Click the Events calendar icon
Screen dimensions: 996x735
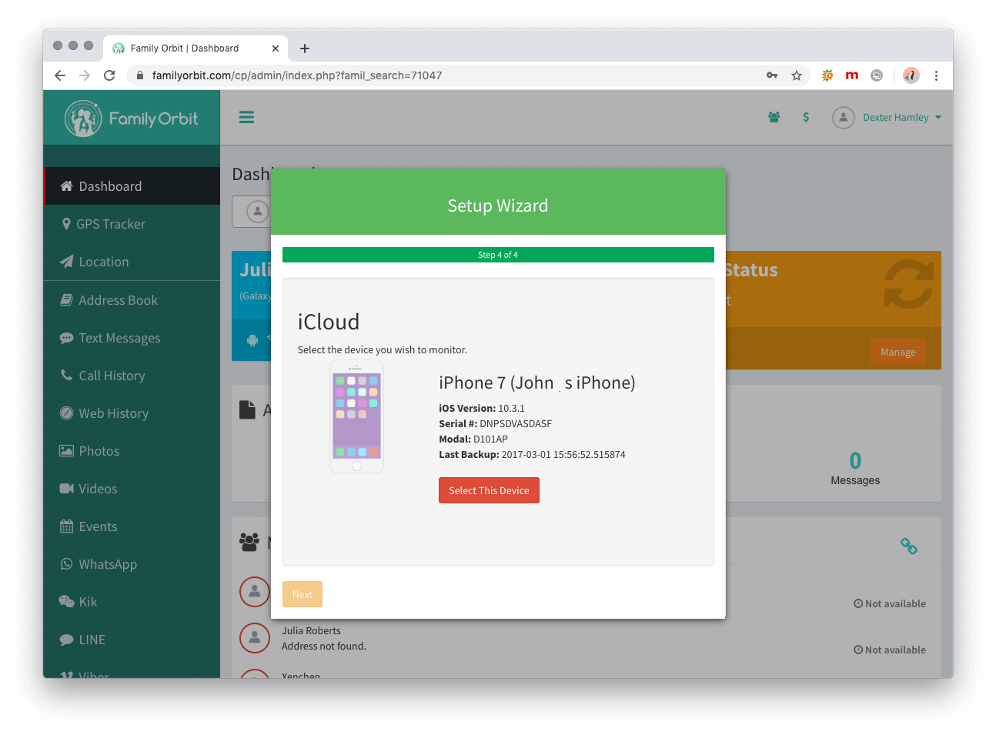(x=67, y=526)
